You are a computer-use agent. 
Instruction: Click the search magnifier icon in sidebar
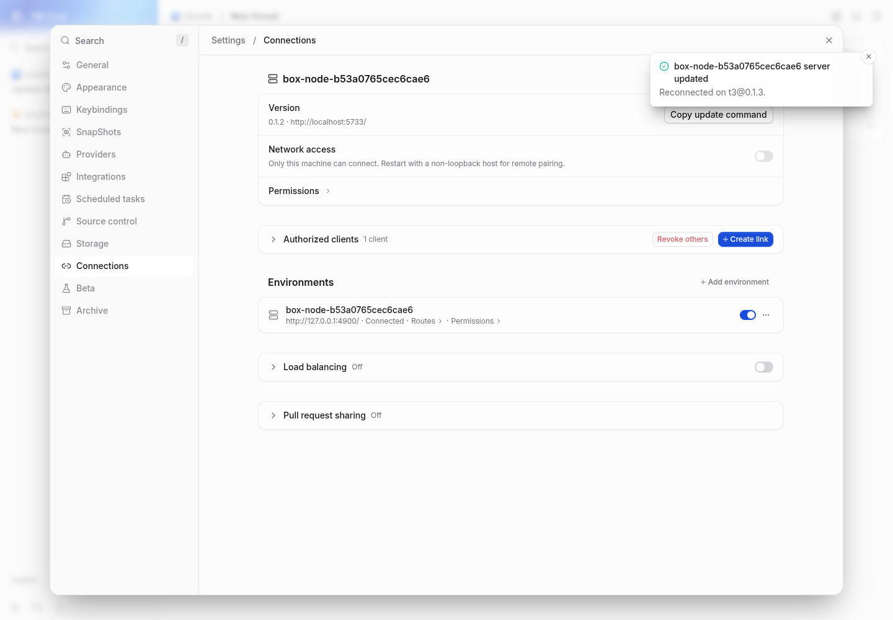65,40
